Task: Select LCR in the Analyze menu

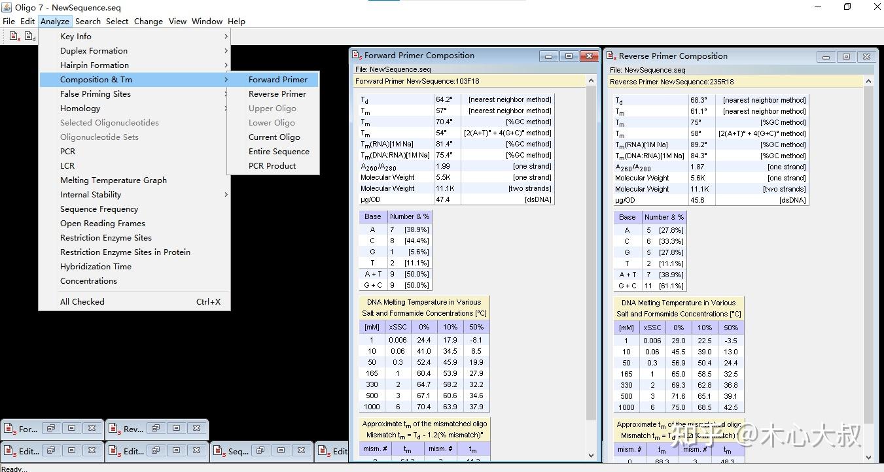Action: pyautogui.click(x=134, y=166)
